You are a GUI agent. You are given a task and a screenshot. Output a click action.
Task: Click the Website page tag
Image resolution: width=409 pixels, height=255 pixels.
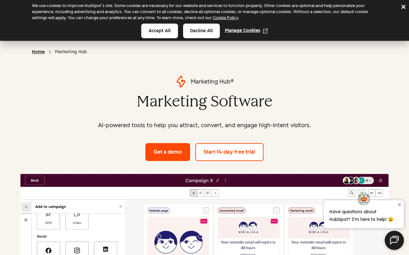(158, 210)
